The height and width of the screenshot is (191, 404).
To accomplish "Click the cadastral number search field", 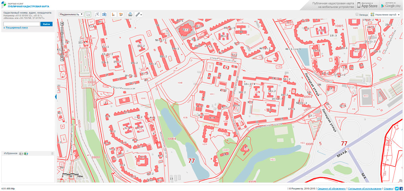I will [x=21, y=24].
